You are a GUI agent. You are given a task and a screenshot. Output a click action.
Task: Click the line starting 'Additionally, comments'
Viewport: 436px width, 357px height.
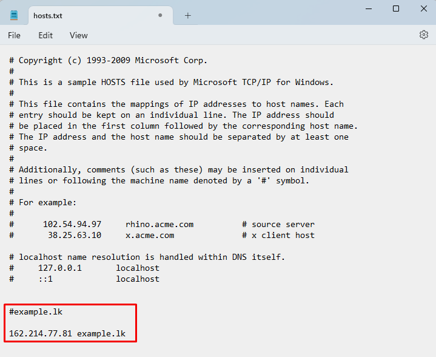coord(179,169)
